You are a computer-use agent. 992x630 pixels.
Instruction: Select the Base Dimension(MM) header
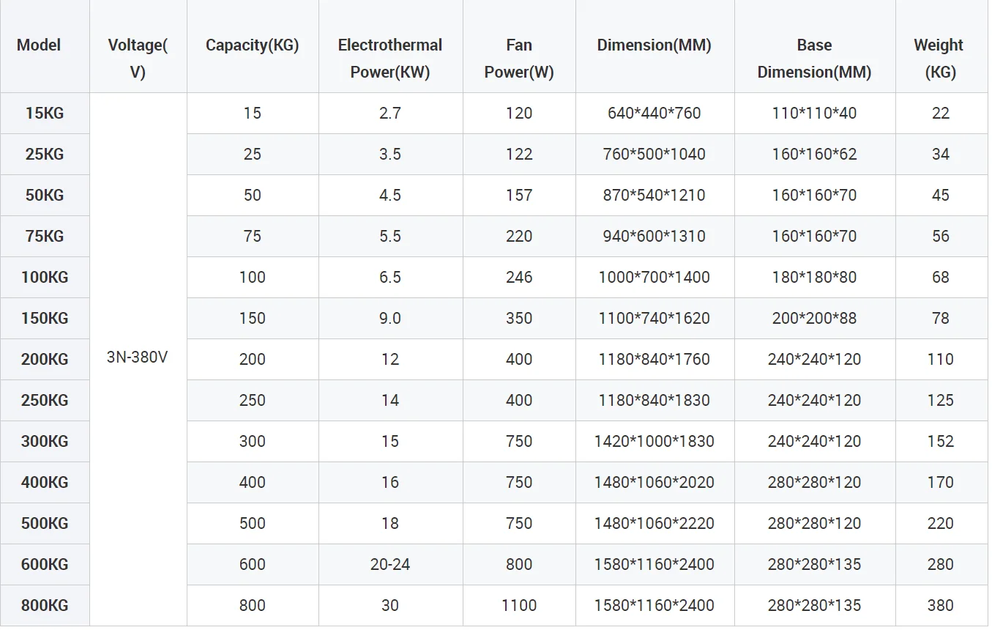point(814,59)
